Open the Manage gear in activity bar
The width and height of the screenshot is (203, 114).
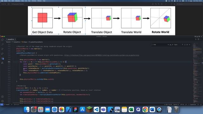pos(2,101)
